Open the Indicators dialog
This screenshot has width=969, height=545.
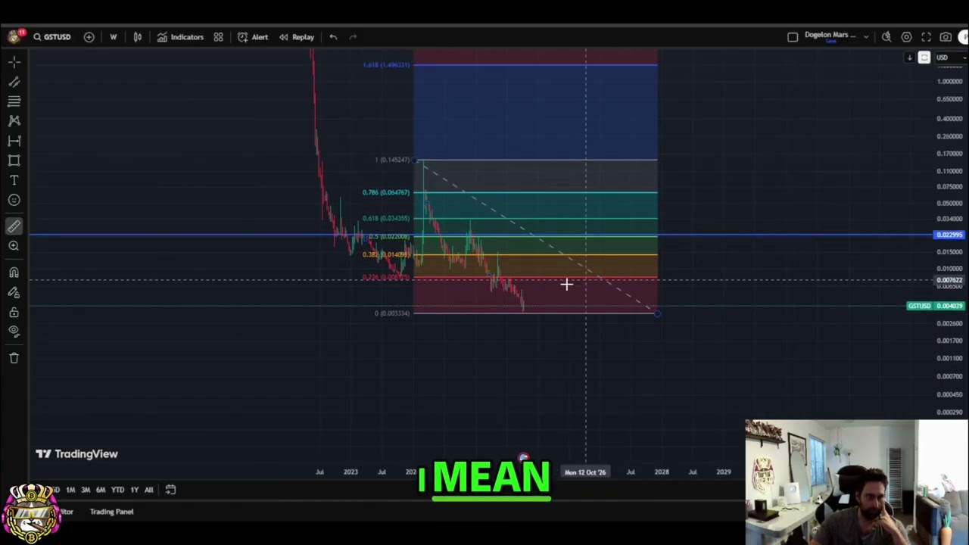point(180,37)
